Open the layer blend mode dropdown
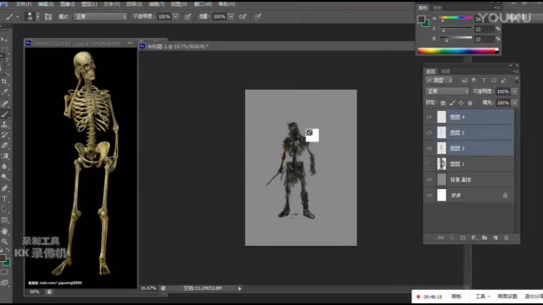The image size is (543, 305). (447, 91)
